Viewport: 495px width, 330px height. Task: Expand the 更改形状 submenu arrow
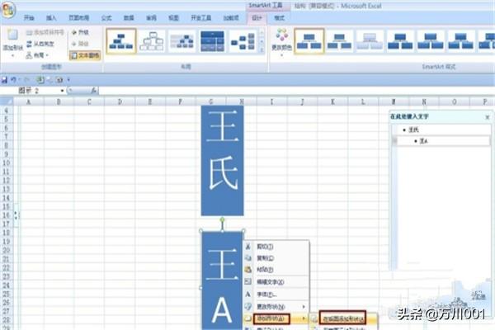click(304, 307)
